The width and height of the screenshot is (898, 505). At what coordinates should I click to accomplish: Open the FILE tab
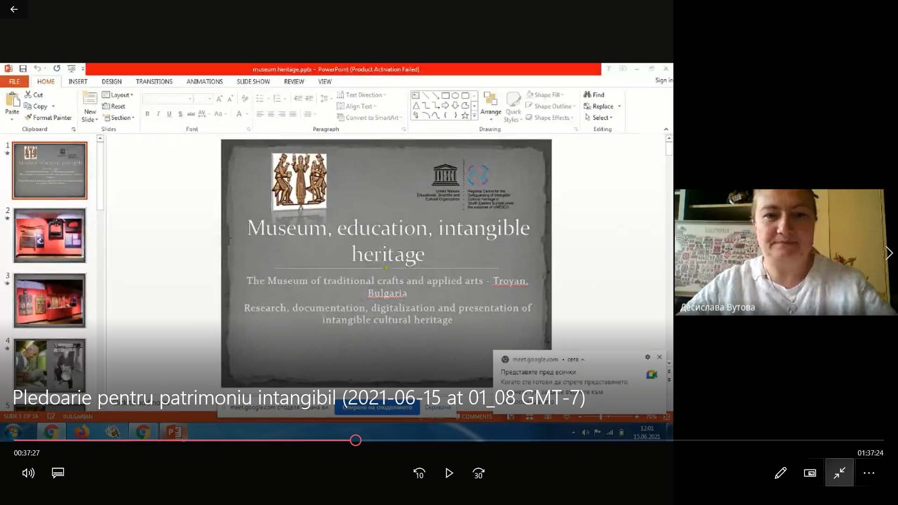coord(14,81)
